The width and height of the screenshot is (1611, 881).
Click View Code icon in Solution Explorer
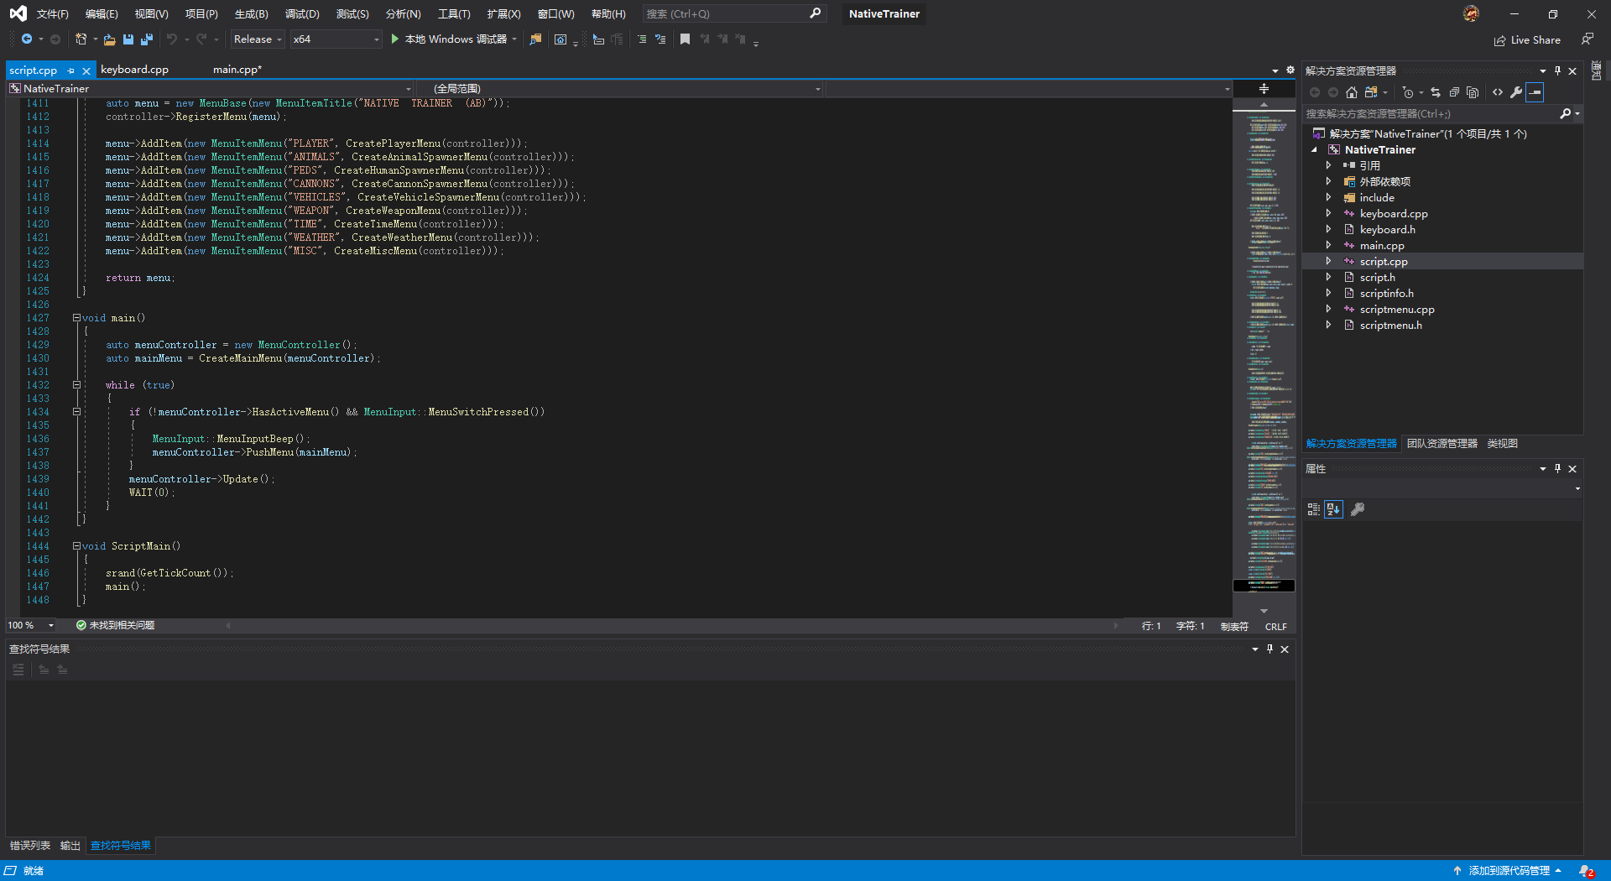tap(1498, 92)
